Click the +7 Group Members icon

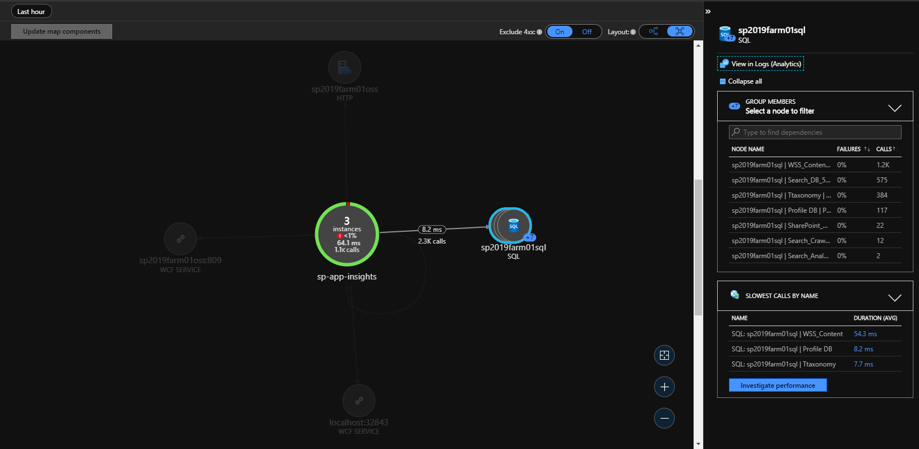click(x=734, y=106)
